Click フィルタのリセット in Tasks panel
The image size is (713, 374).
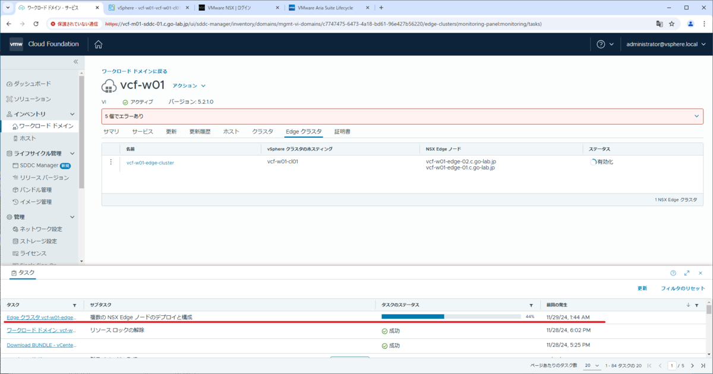tap(683, 289)
